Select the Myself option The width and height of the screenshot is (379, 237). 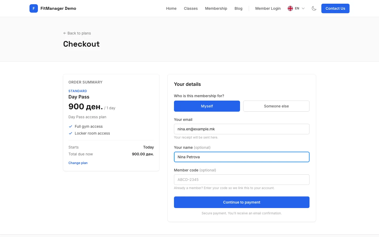tap(207, 106)
